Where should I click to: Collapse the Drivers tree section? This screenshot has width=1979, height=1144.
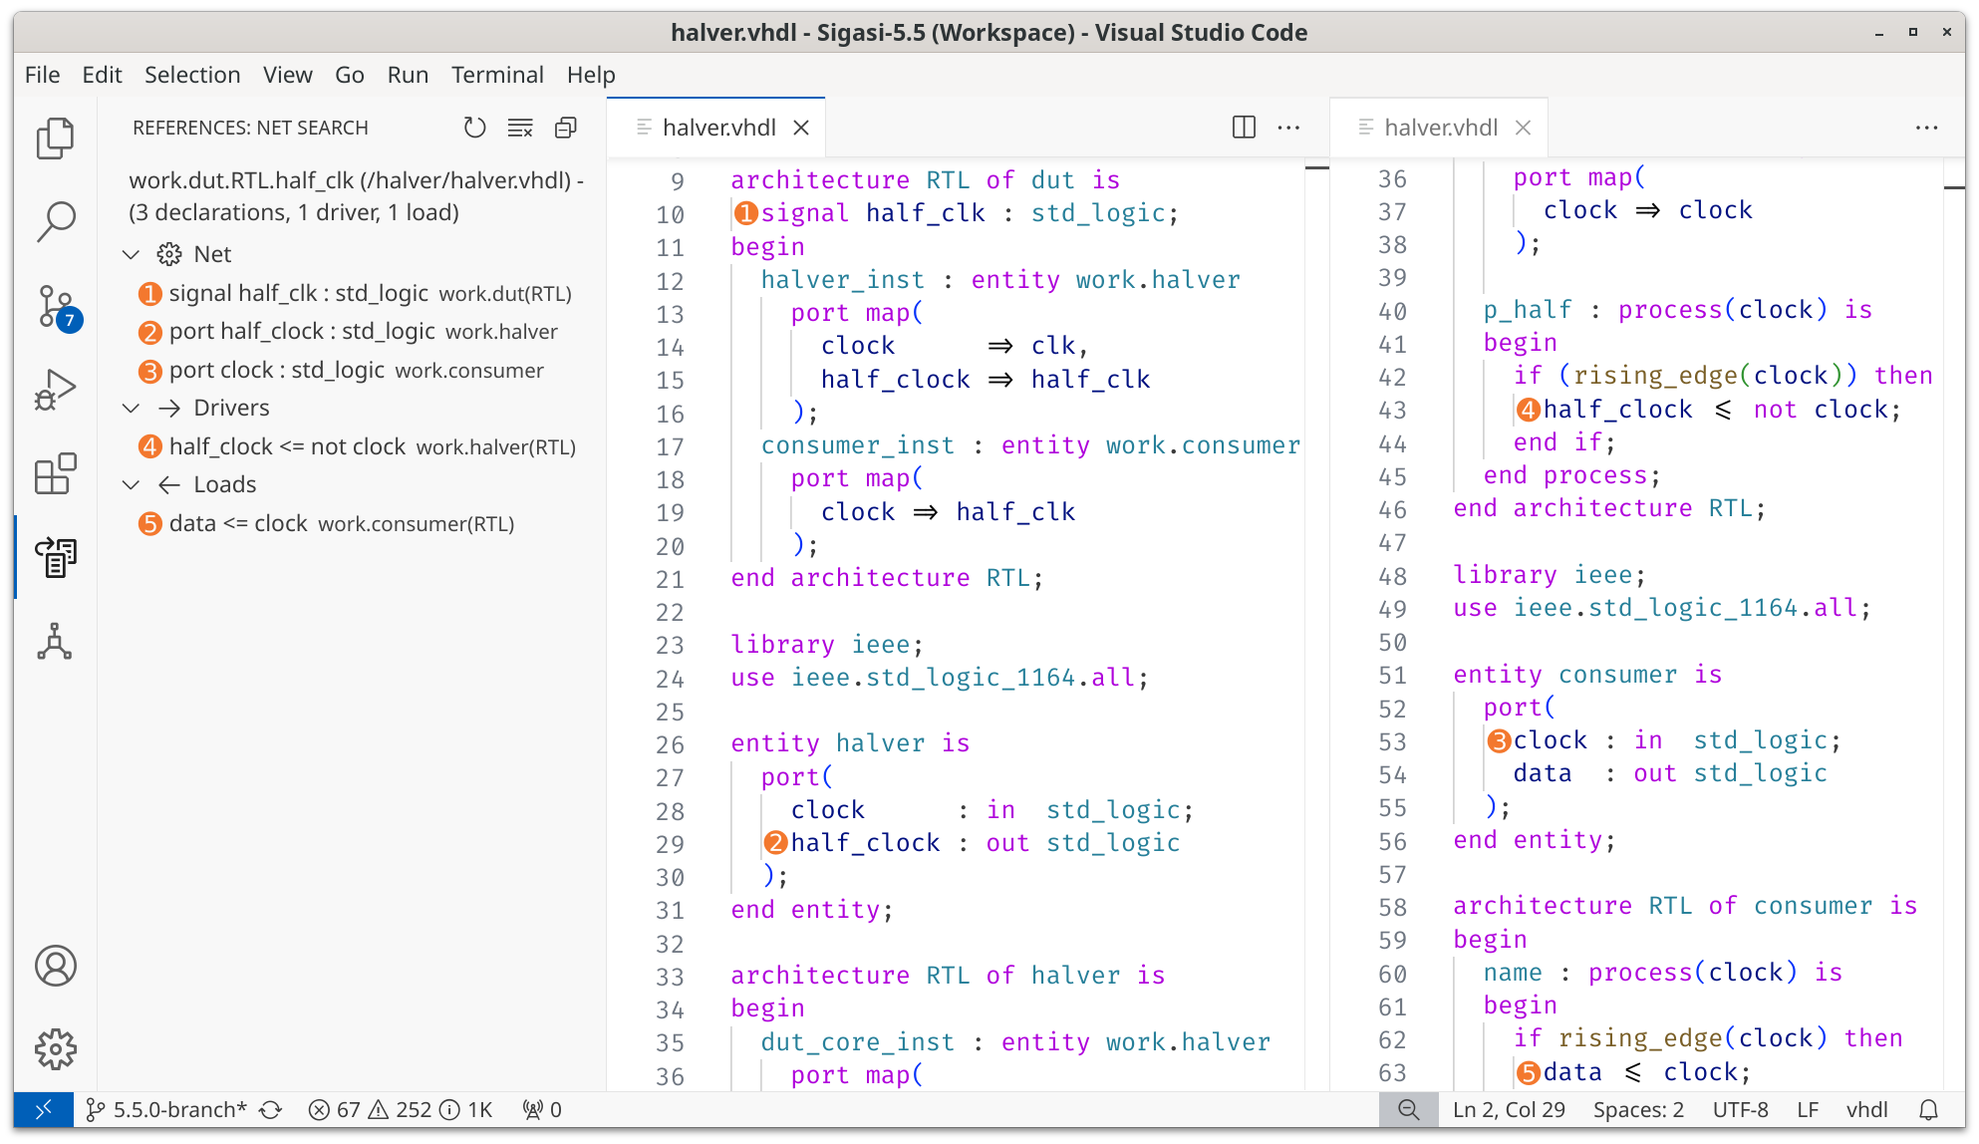(131, 408)
